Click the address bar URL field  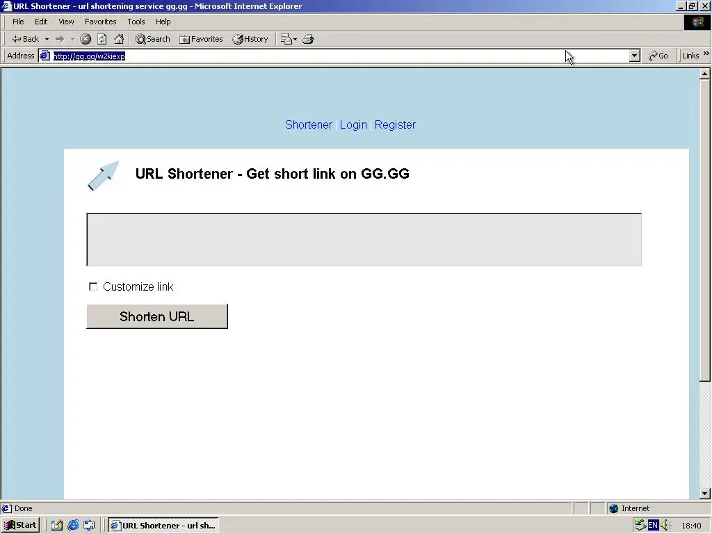(341, 56)
